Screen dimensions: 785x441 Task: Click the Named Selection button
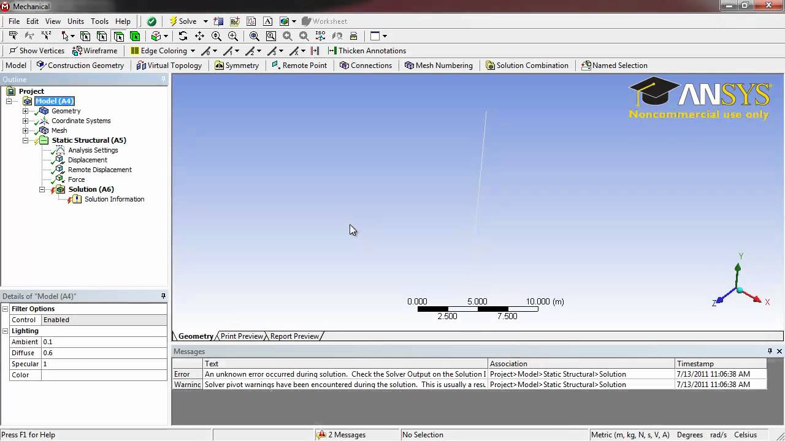614,66
